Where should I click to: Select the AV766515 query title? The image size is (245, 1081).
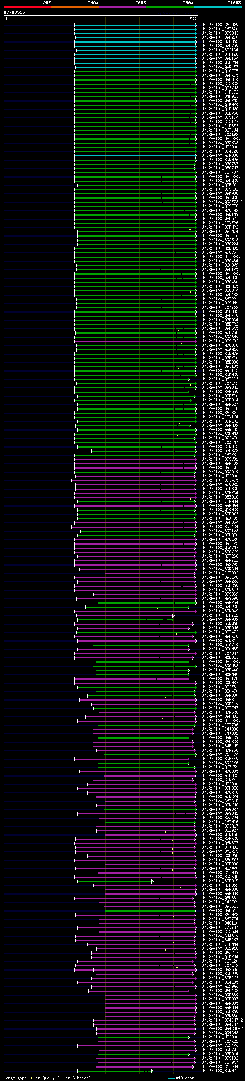[14, 12]
